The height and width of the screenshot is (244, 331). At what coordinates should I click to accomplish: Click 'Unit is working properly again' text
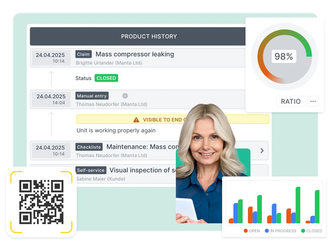tap(116, 130)
